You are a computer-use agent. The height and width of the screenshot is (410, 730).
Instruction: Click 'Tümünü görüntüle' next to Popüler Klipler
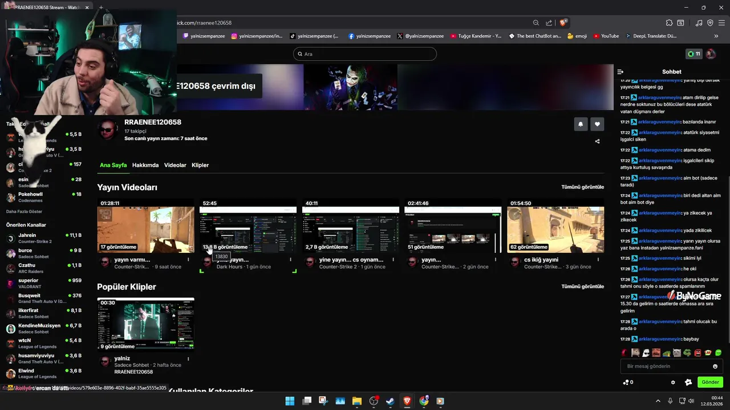coord(582,286)
